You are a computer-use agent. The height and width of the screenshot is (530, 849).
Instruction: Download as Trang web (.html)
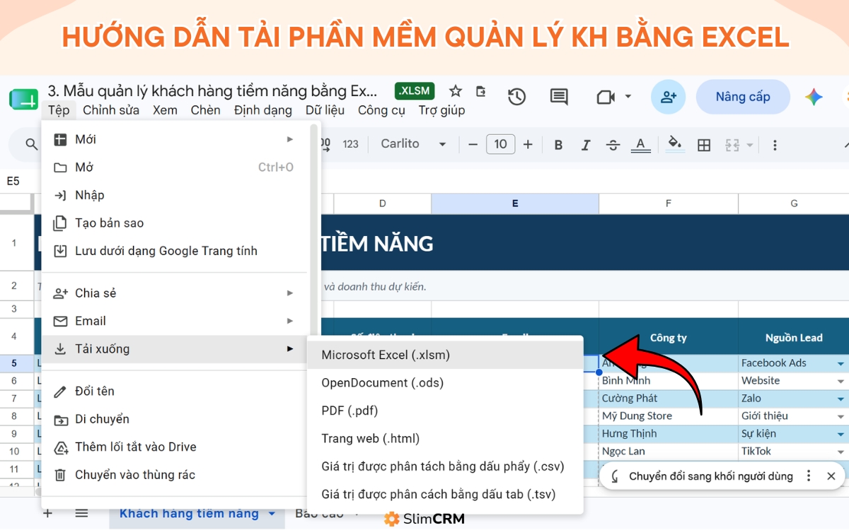point(445,439)
